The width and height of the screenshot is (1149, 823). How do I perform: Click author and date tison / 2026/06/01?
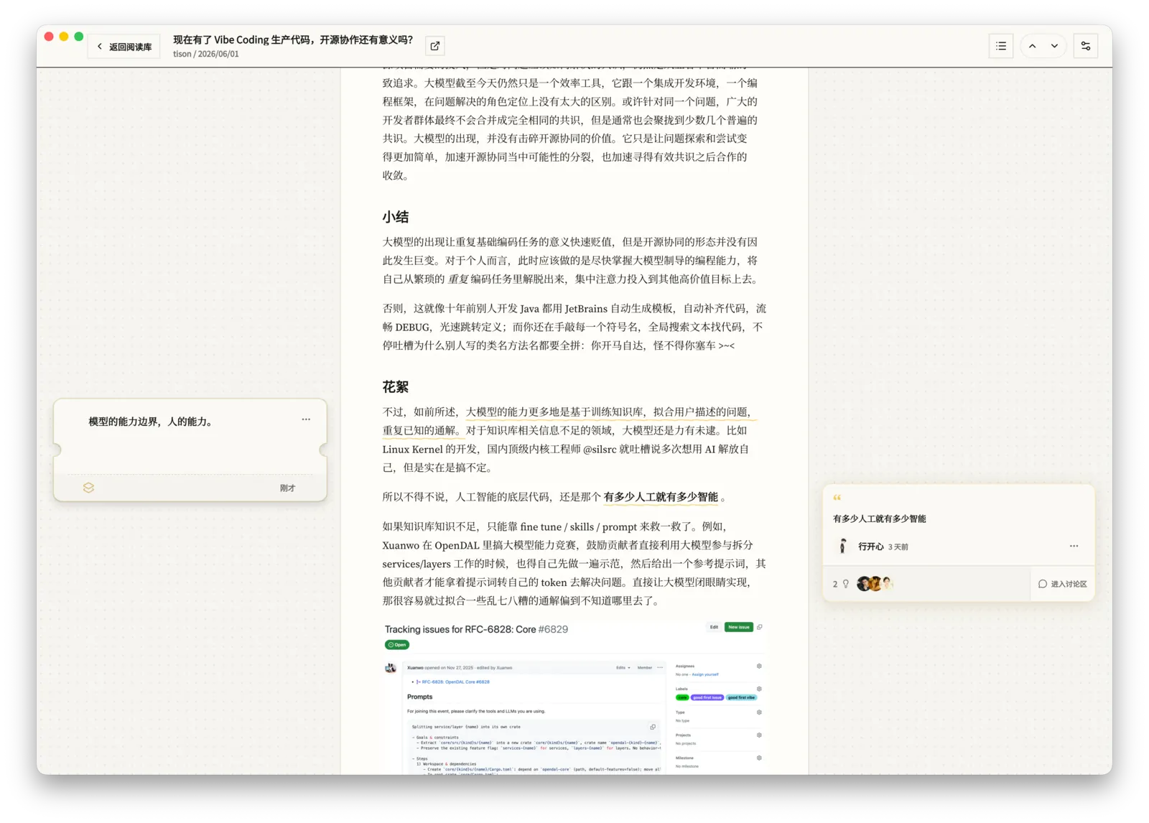click(206, 54)
